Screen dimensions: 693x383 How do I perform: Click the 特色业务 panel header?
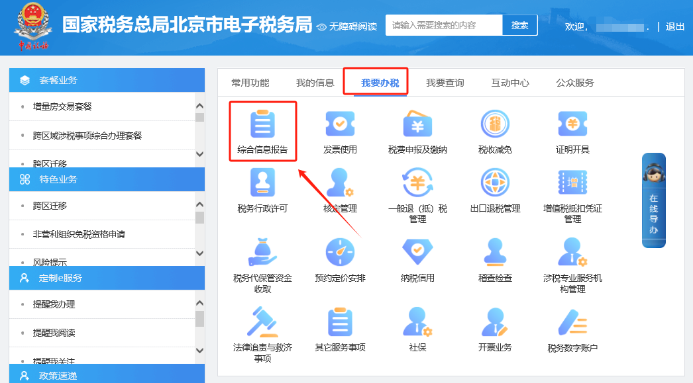click(107, 179)
